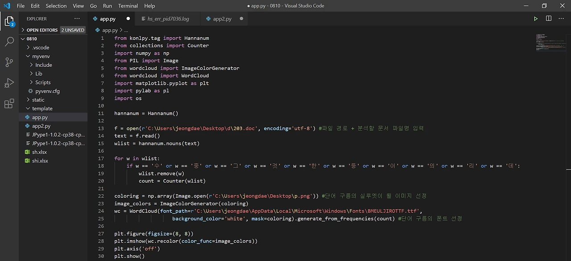The height and width of the screenshot is (261, 571).
Task: Click 'plt.show()' on line 30
Action: (x=129, y=256)
